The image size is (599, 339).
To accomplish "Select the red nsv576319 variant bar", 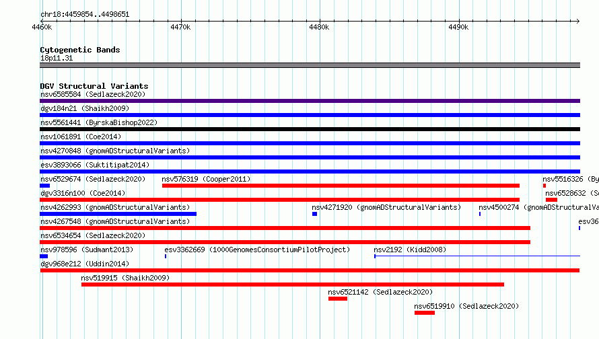I will tap(341, 186).
